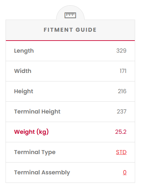Click the ruler icon above Fitment Guide

click(x=70, y=15)
